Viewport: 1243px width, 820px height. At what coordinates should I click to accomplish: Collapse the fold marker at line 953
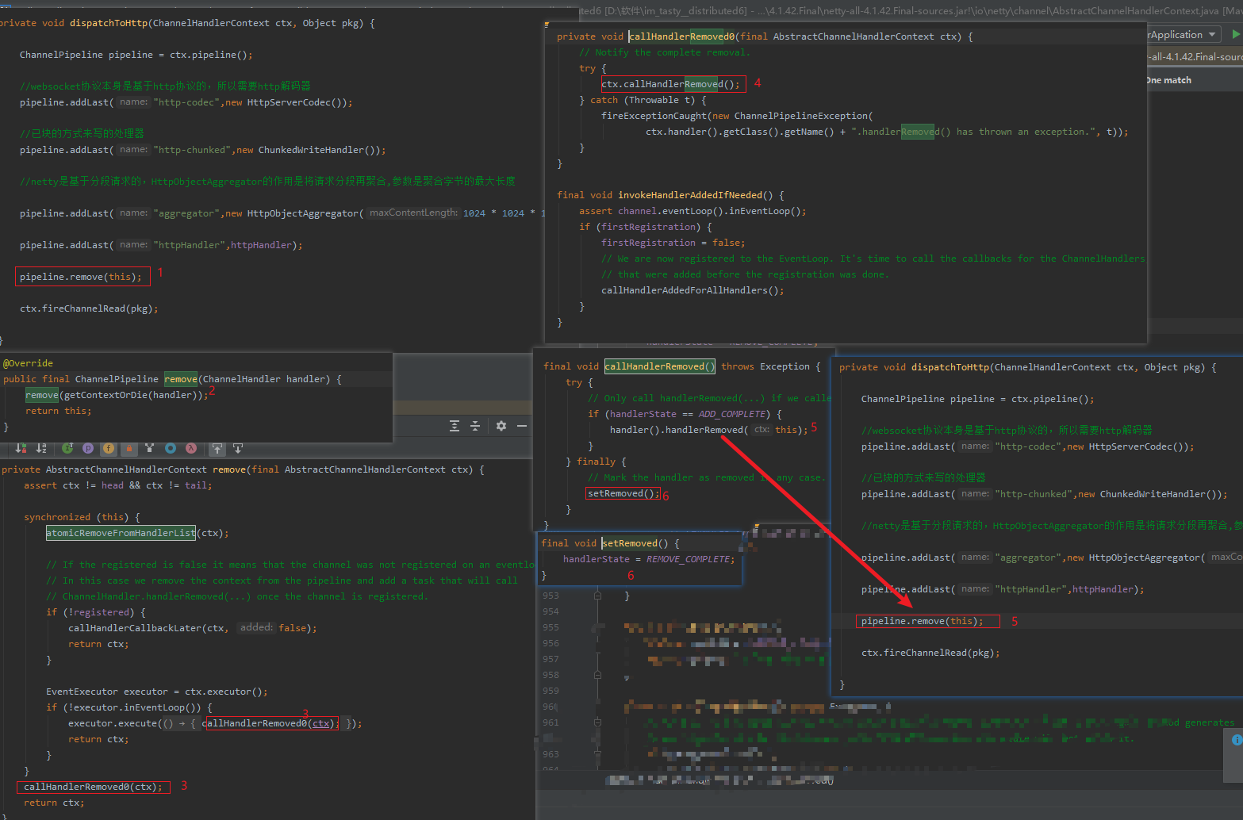(597, 596)
